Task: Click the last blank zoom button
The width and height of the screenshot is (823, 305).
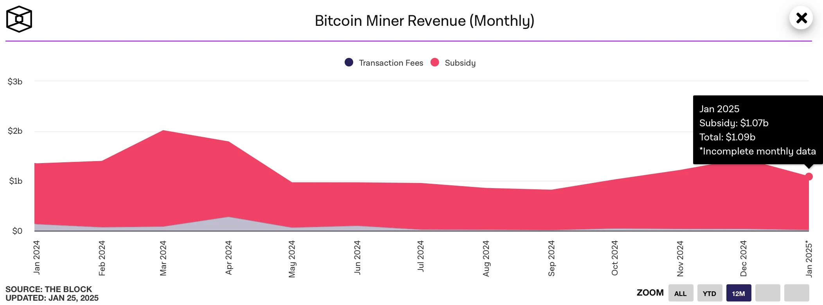Action: 796,293
